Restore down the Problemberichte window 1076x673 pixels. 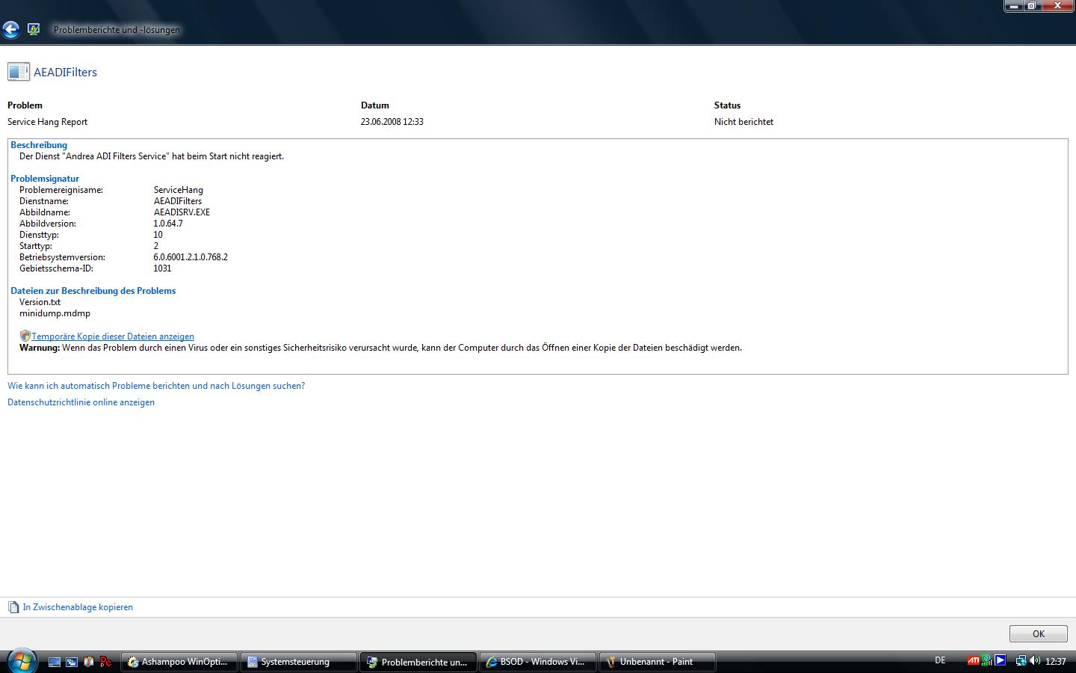[x=1032, y=5]
